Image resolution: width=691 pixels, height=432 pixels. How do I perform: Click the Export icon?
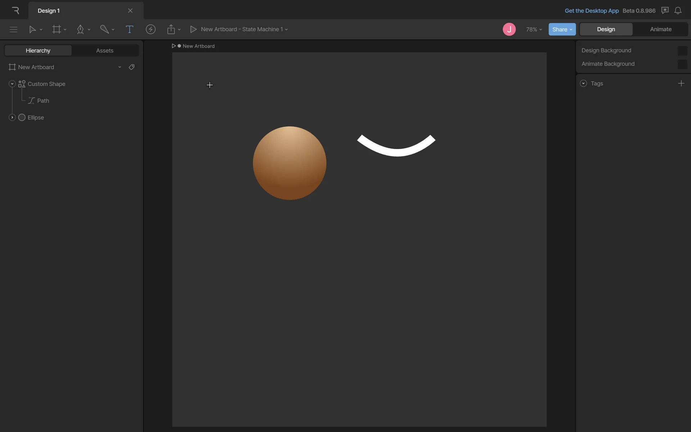point(171,30)
